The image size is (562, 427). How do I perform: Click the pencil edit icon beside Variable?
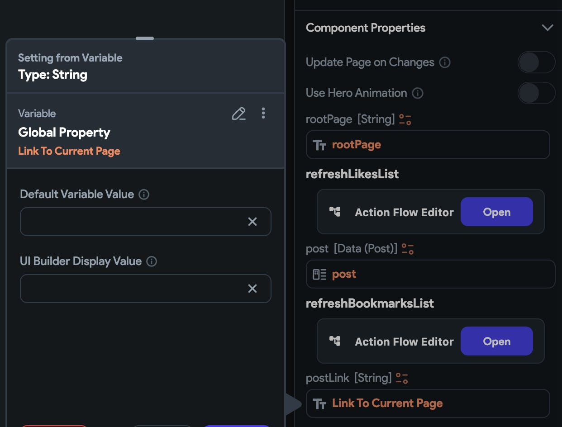pos(238,114)
